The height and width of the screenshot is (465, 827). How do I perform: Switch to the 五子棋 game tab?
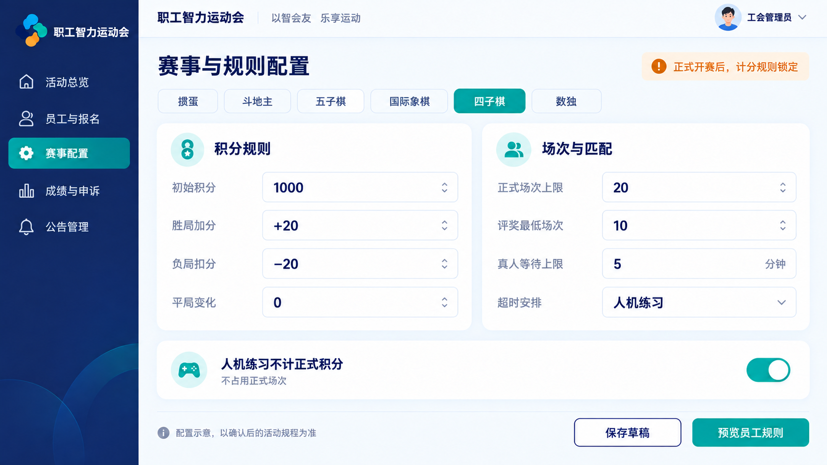[330, 101]
